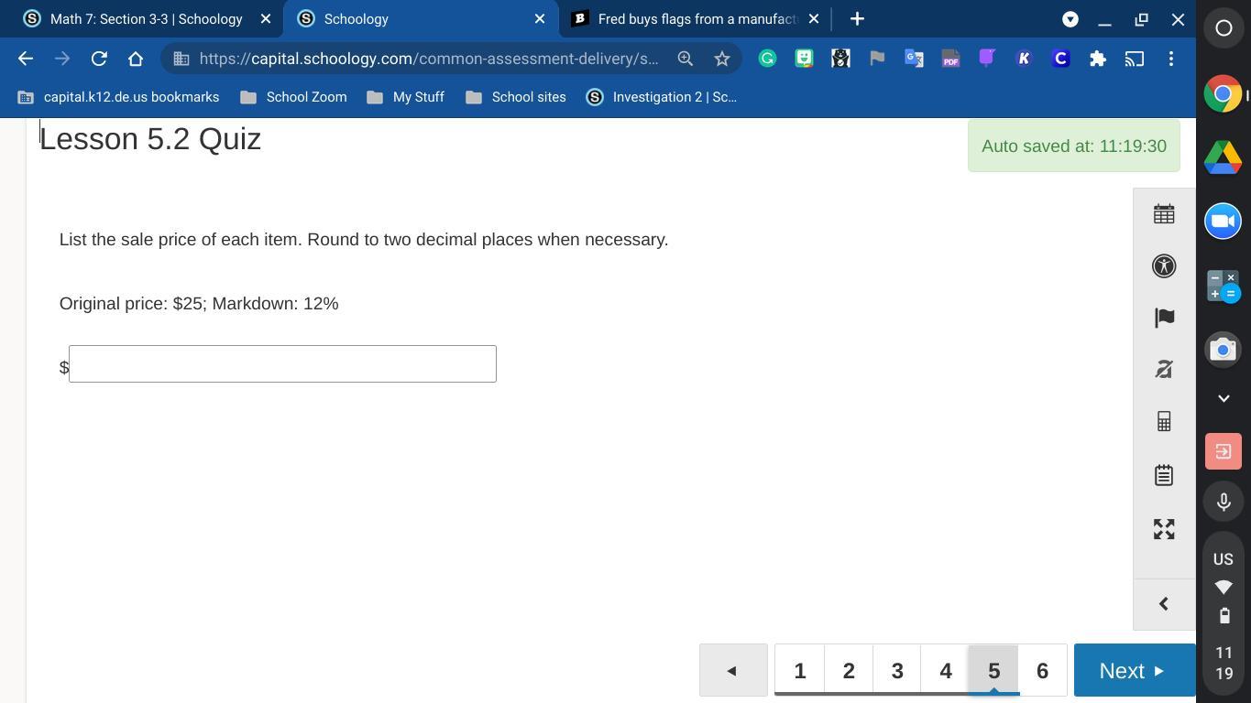This screenshot has width=1251, height=703.
Task: Open tab search dropdown arrow
Action: tap(1070, 19)
